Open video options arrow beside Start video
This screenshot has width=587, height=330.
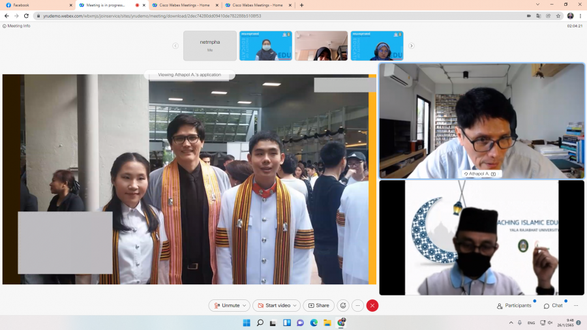click(295, 305)
